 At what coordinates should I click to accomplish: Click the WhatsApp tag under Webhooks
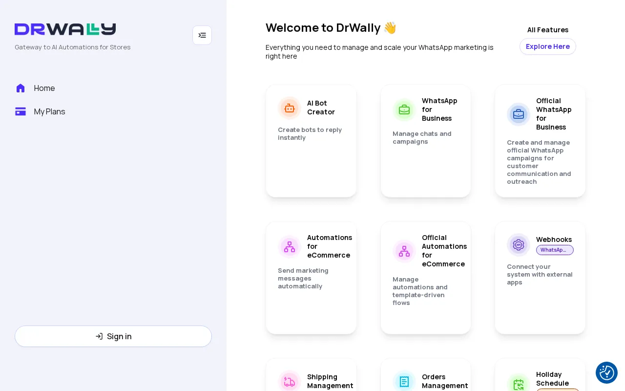click(555, 250)
